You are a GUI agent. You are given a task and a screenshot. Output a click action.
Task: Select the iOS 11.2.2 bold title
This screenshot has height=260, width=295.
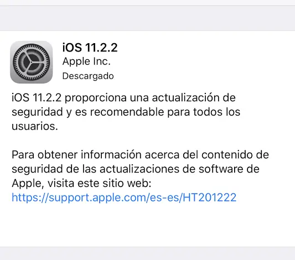[x=90, y=48]
